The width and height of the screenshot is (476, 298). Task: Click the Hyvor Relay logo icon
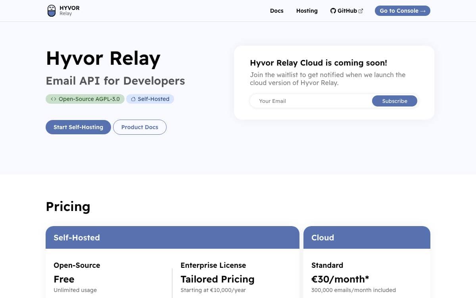[52, 11]
